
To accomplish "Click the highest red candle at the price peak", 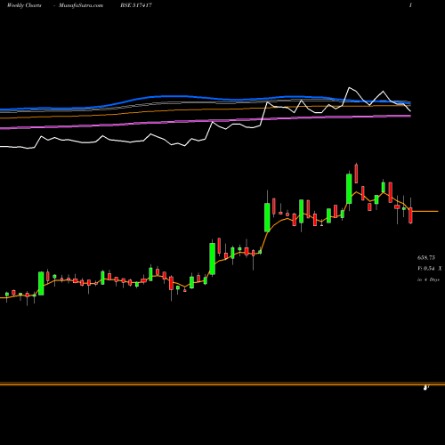I will tap(356, 174).
